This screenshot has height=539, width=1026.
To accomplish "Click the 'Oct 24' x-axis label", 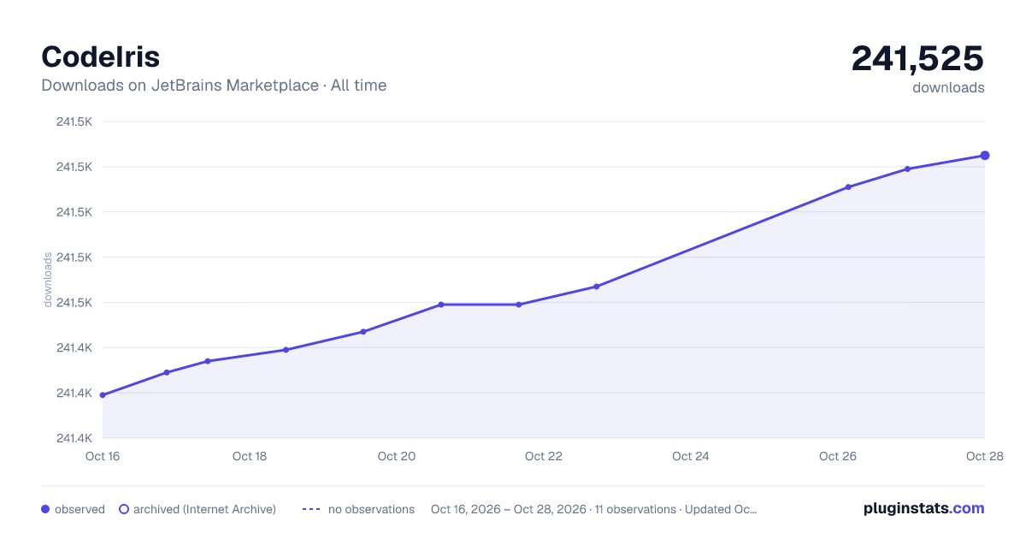I will (x=691, y=456).
